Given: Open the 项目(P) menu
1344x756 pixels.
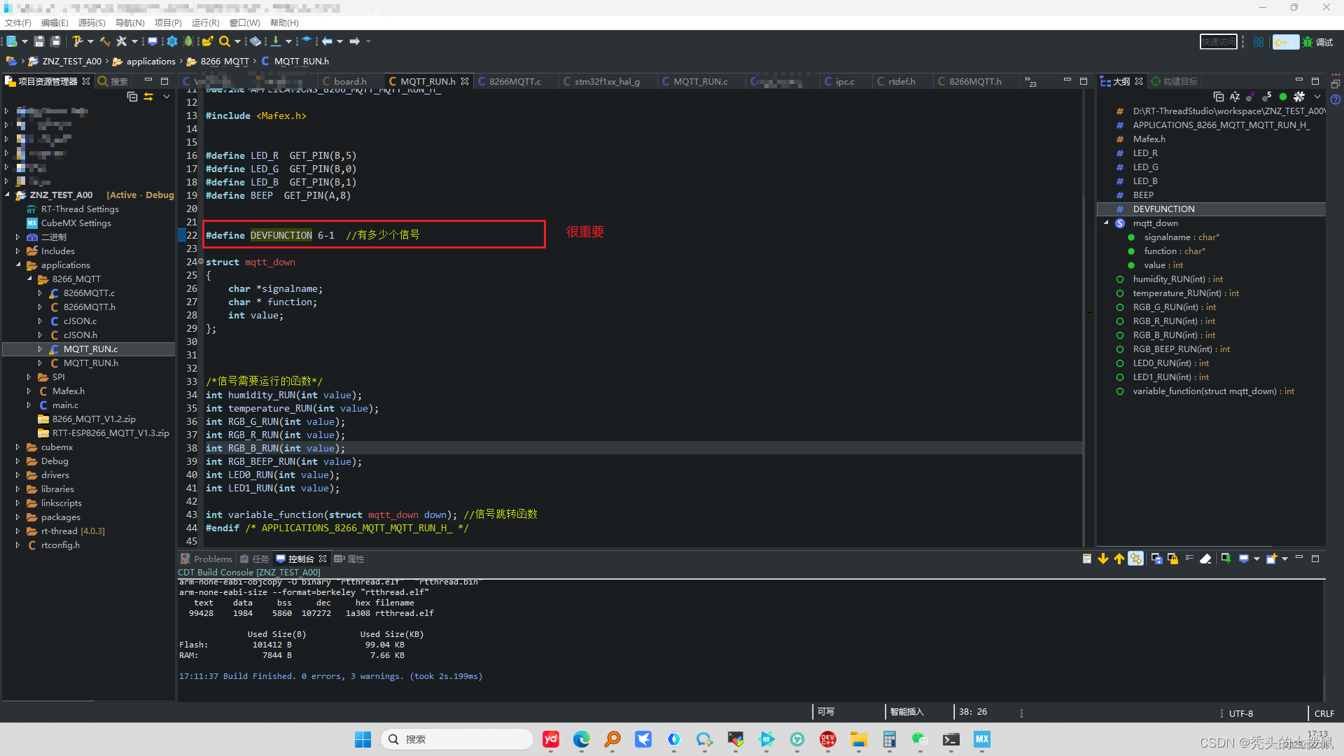Looking at the screenshot, I should click(167, 23).
